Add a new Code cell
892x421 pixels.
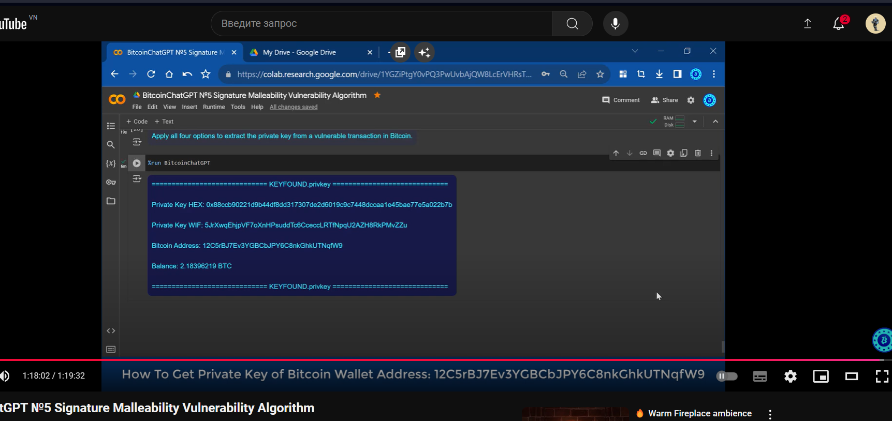point(137,122)
